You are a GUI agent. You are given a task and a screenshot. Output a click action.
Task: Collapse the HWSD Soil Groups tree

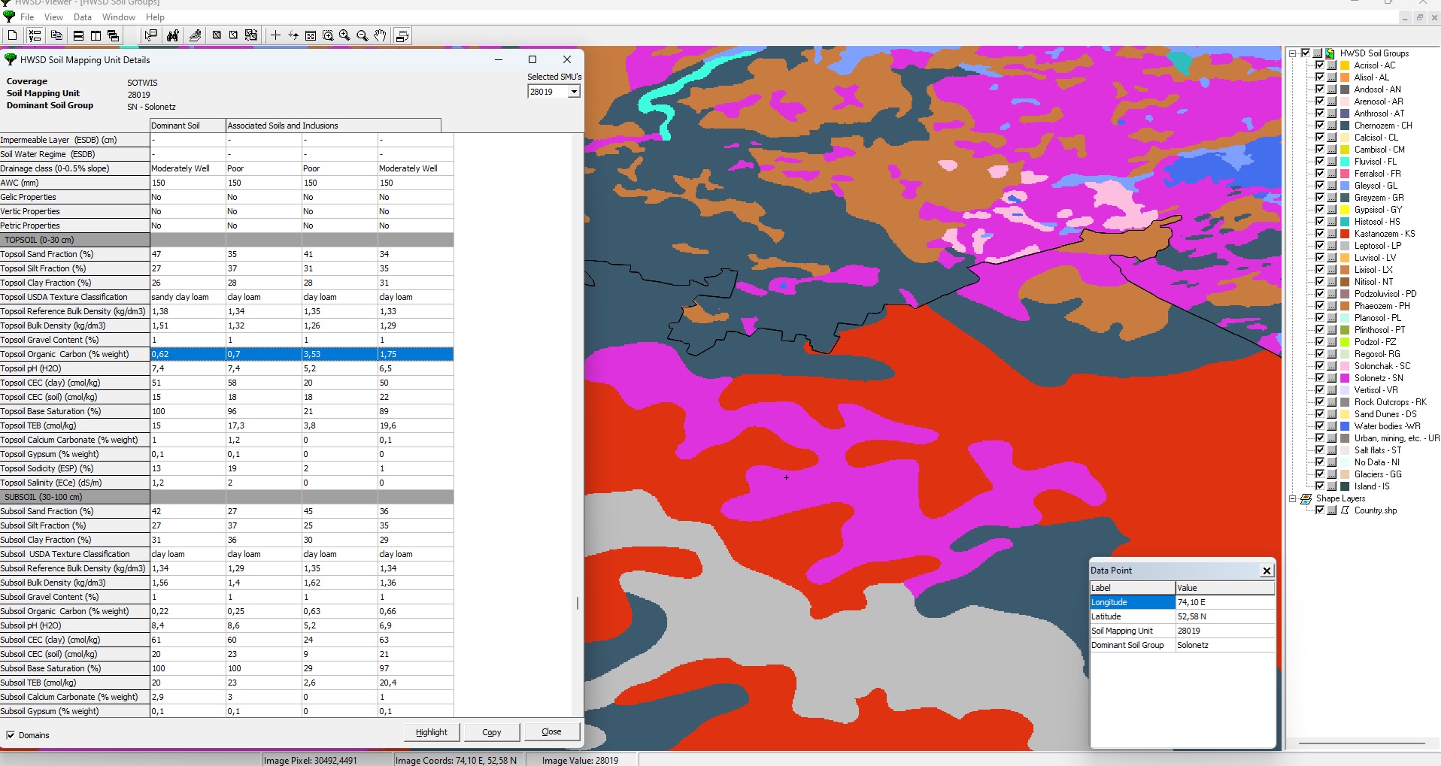click(x=1293, y=53)
